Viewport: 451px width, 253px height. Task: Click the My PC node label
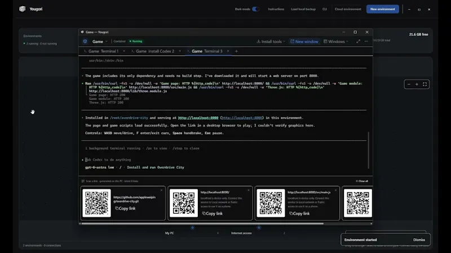[170, 233]
